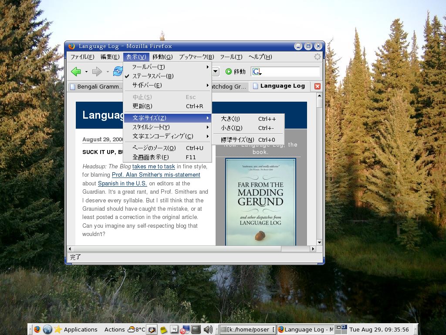This screenshot has width=446, height=335.
Task: Click the workspace switcher in the panel
Action: [341, 329]
